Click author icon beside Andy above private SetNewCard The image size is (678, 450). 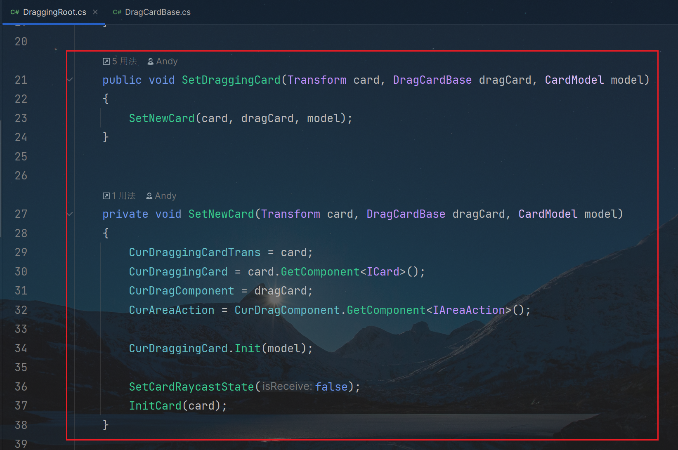tap(149, 196)
